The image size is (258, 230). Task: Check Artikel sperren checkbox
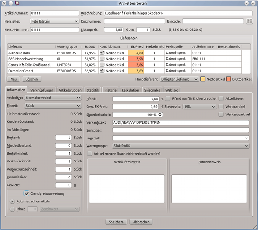(x=89, y=154)
